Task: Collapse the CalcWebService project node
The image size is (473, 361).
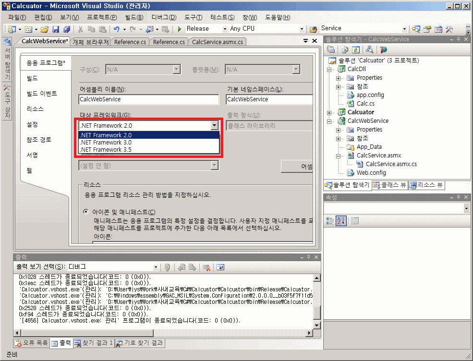Action: coord(329,121)
